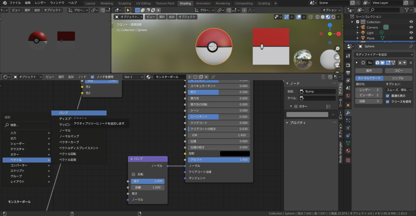The image size is (416, 216).
Task: Open the Texture properties checker icon
Action: pos(348,160)
